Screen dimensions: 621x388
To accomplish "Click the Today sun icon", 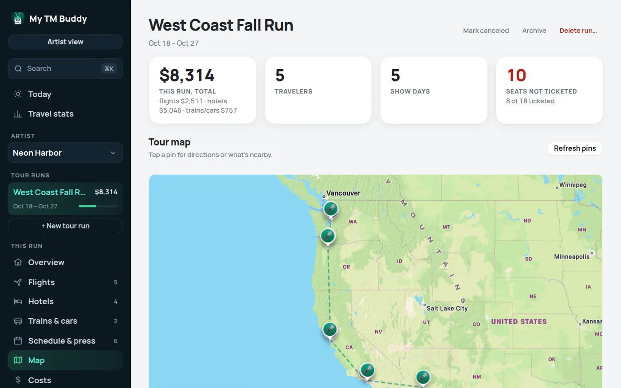I will [18, 94].
